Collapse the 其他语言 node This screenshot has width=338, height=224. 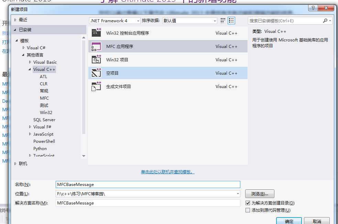tap(23, 55)
